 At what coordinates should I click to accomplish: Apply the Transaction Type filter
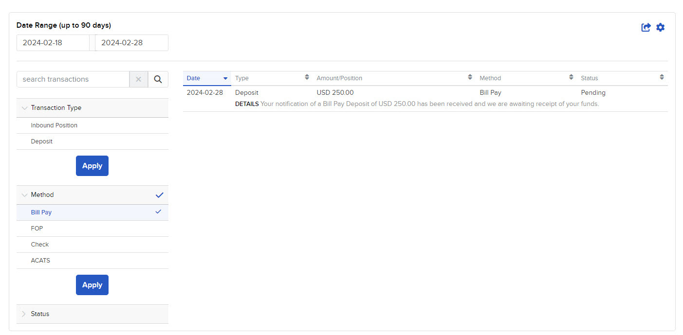click(x=92, y=165)
